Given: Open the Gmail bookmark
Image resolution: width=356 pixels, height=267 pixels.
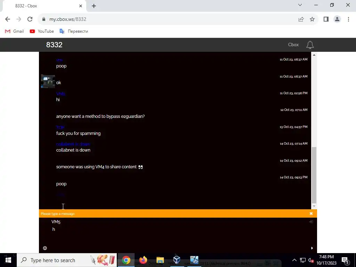Looking at the screenshot, I should pos(14,31).
